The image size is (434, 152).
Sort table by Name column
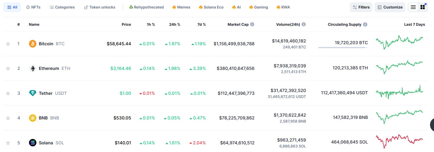tap(34, 24)
